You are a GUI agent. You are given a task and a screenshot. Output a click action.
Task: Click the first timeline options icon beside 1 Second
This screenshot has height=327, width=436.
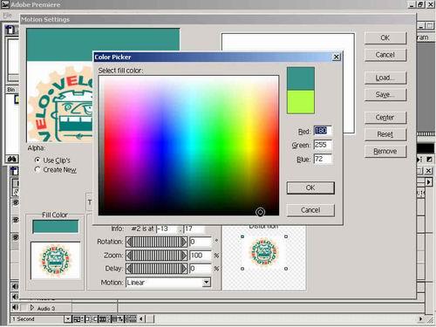coord(78,319)
